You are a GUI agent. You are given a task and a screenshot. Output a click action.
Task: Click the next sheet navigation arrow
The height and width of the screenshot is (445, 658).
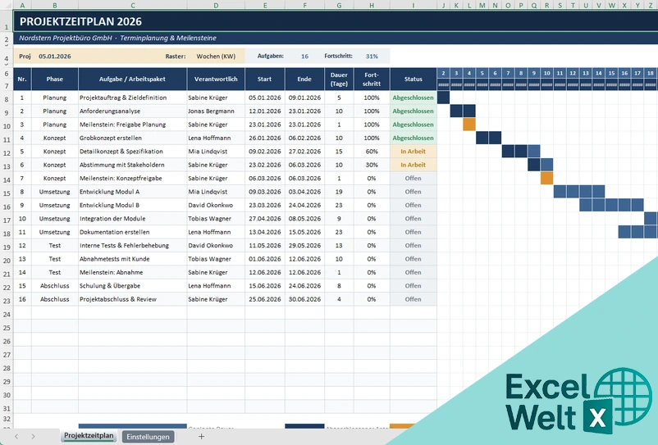pyautogui.click(x=33, y=437)
